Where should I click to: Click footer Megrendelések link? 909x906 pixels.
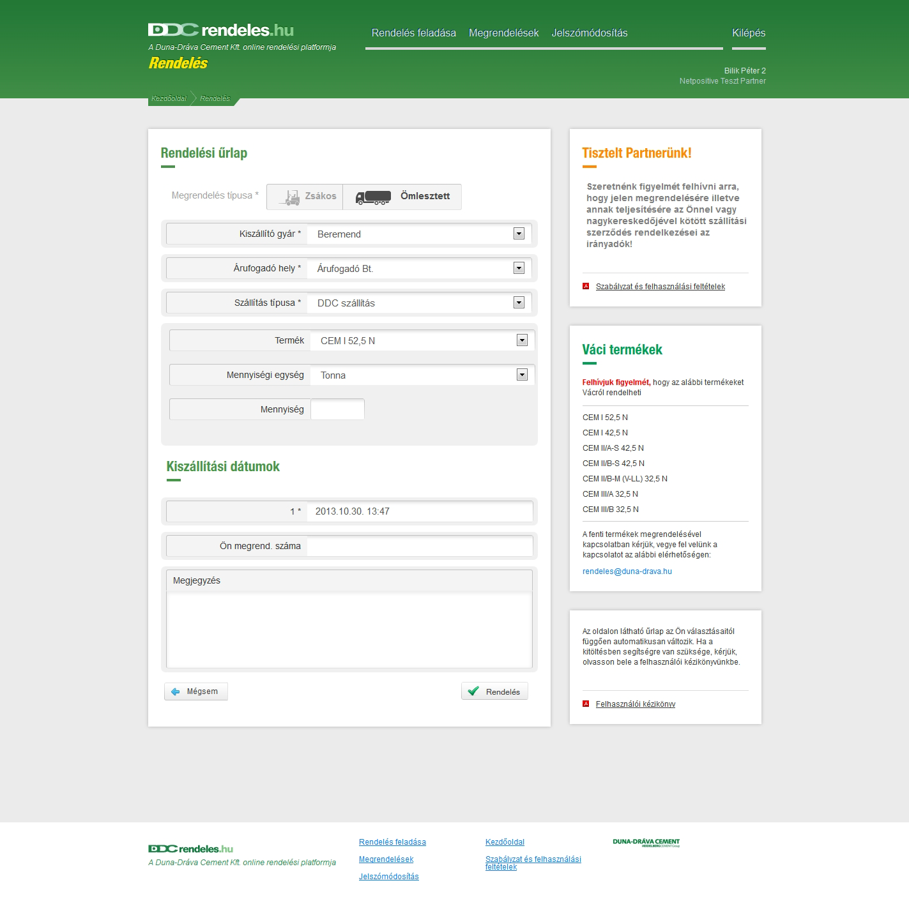(386, 859)
